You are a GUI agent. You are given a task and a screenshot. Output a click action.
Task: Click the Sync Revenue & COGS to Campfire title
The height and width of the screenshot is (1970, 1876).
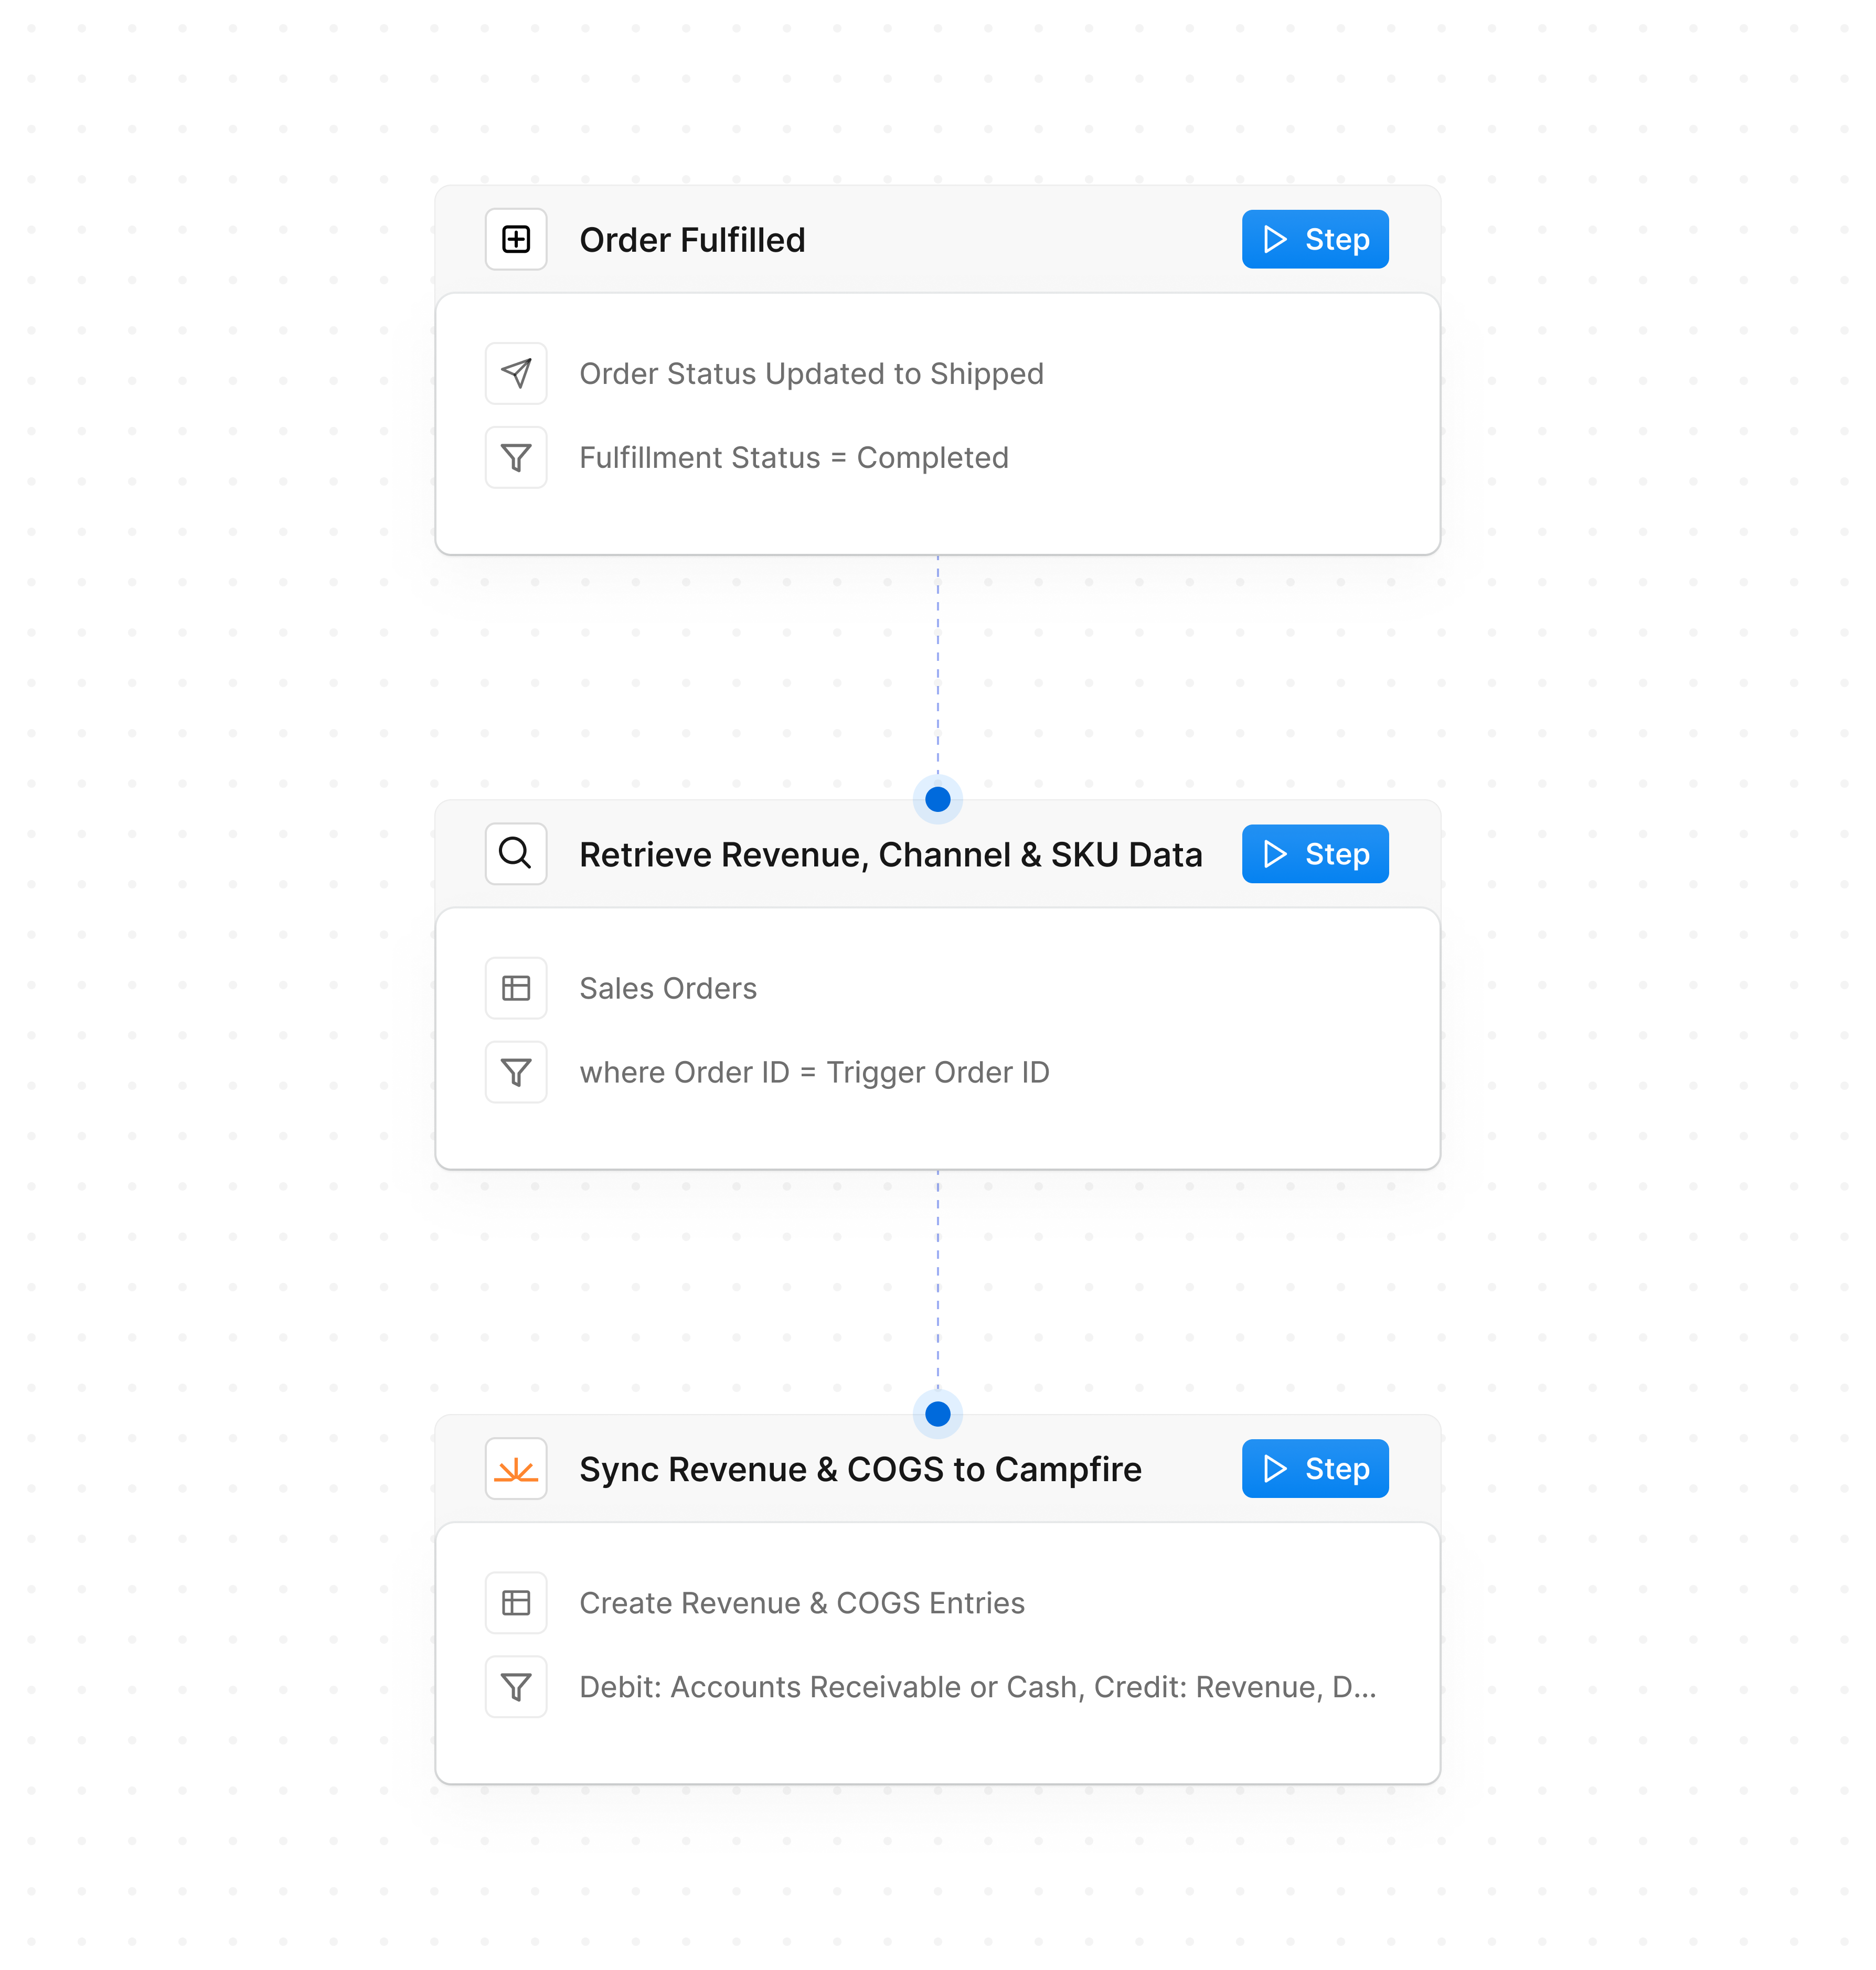click(x=860, y=1468)
